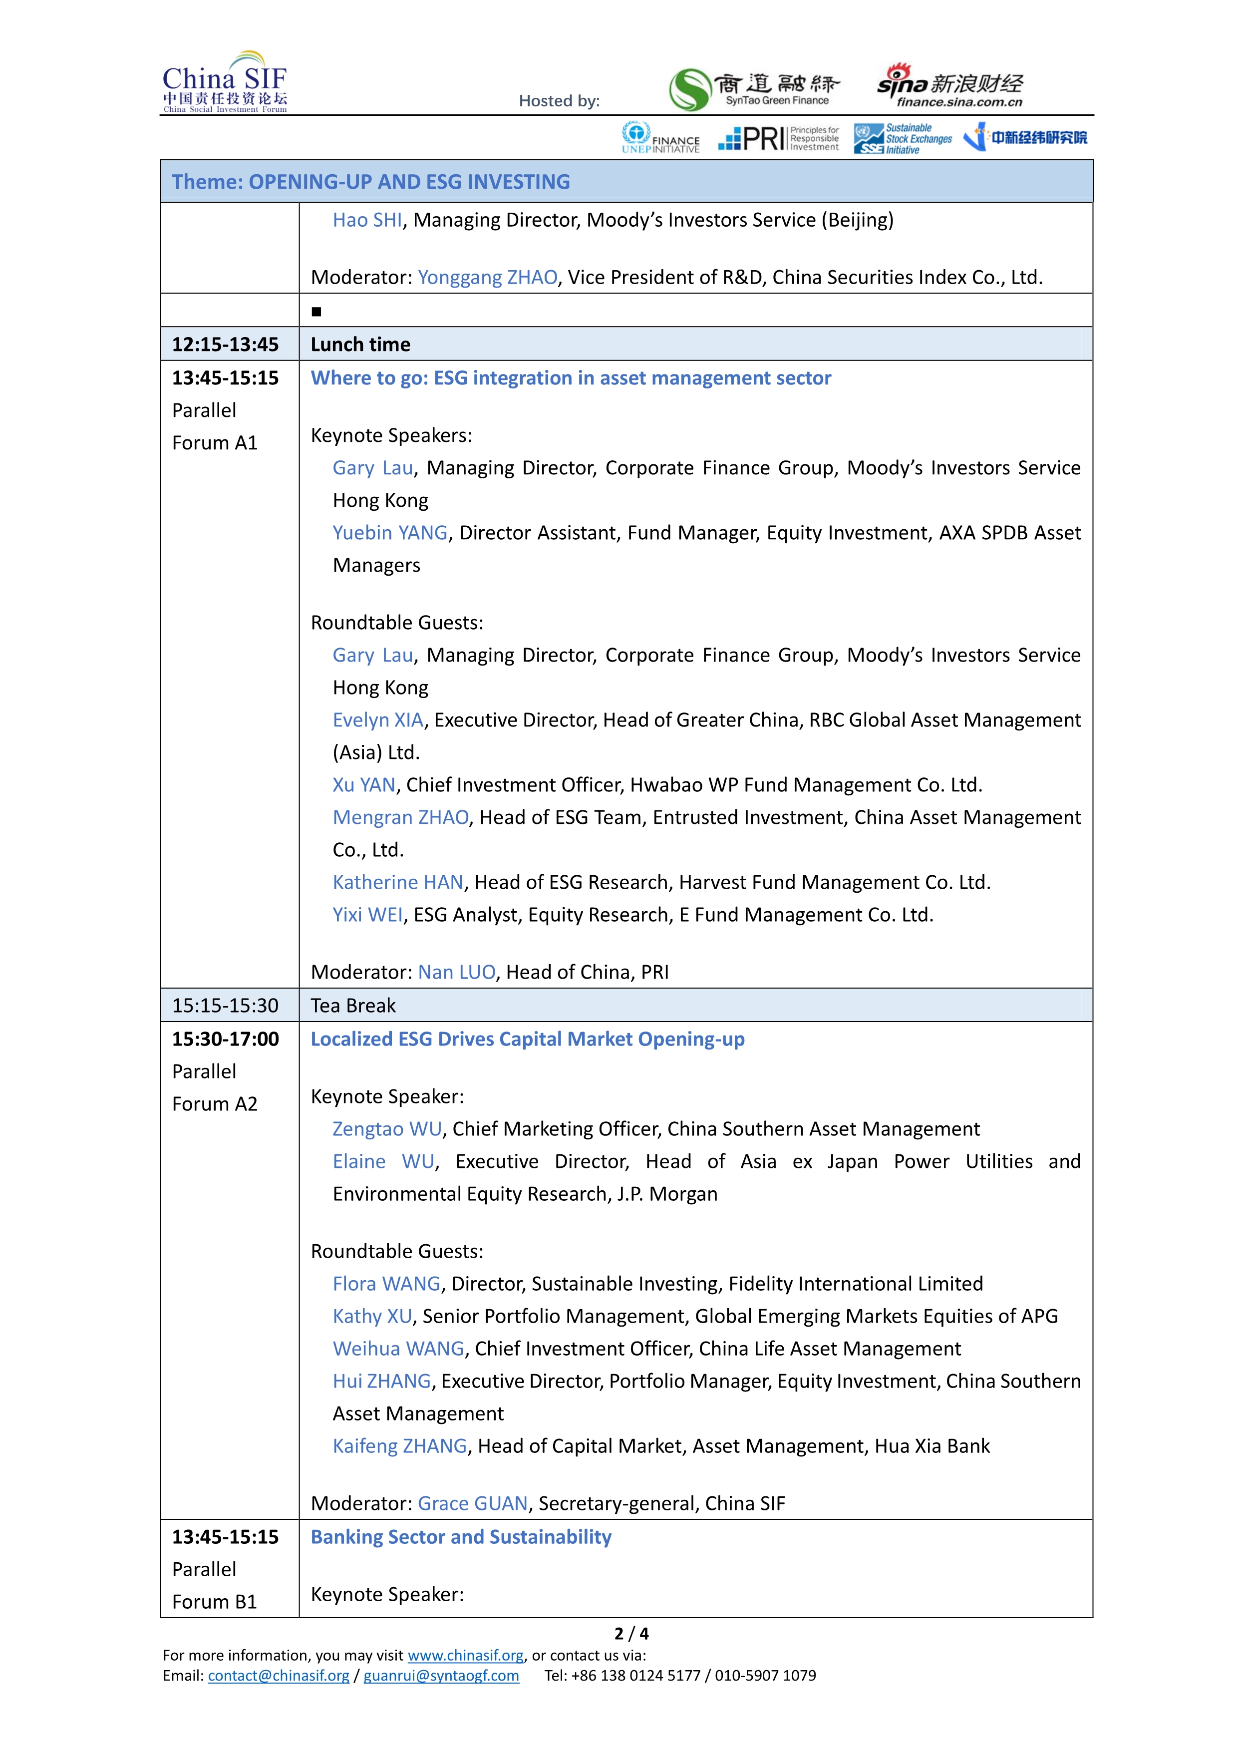
Task: Click Sustainable Stock Exchanges Initiative logo
Action: 903,139
